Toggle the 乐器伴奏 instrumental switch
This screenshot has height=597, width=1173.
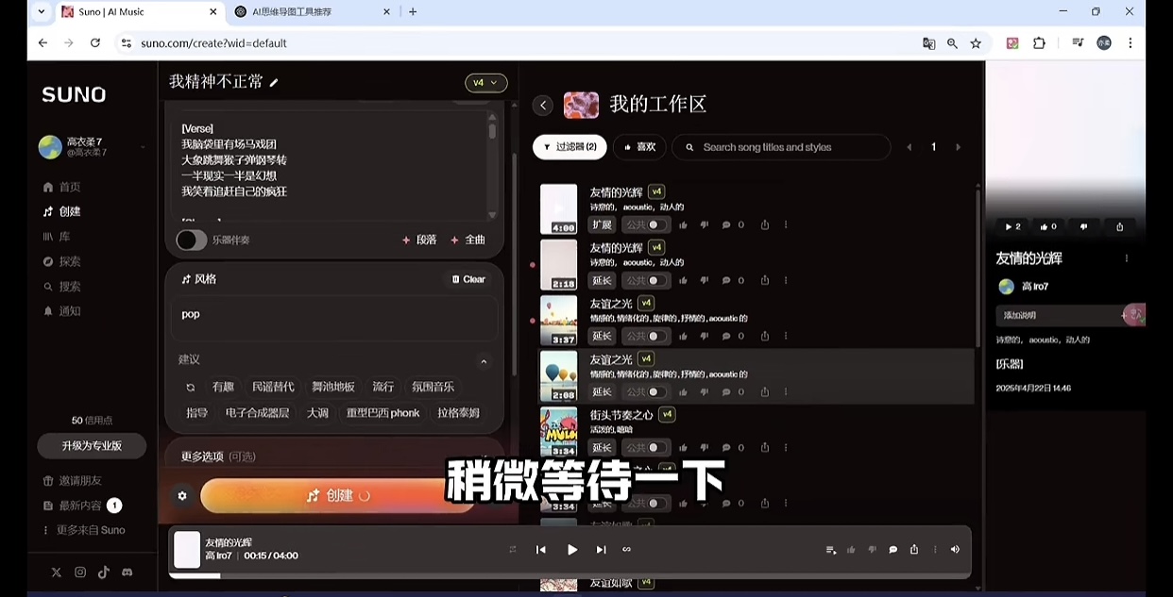click(192, 240)
